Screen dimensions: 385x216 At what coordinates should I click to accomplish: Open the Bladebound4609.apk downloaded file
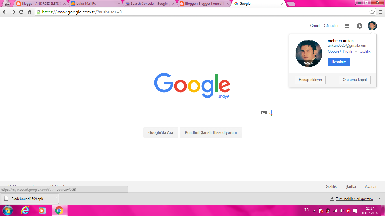(x=28, y=199)
